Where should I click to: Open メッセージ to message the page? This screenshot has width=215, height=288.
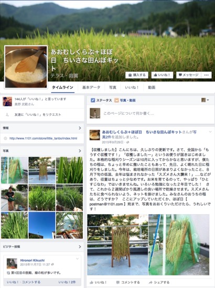[189, 75]
